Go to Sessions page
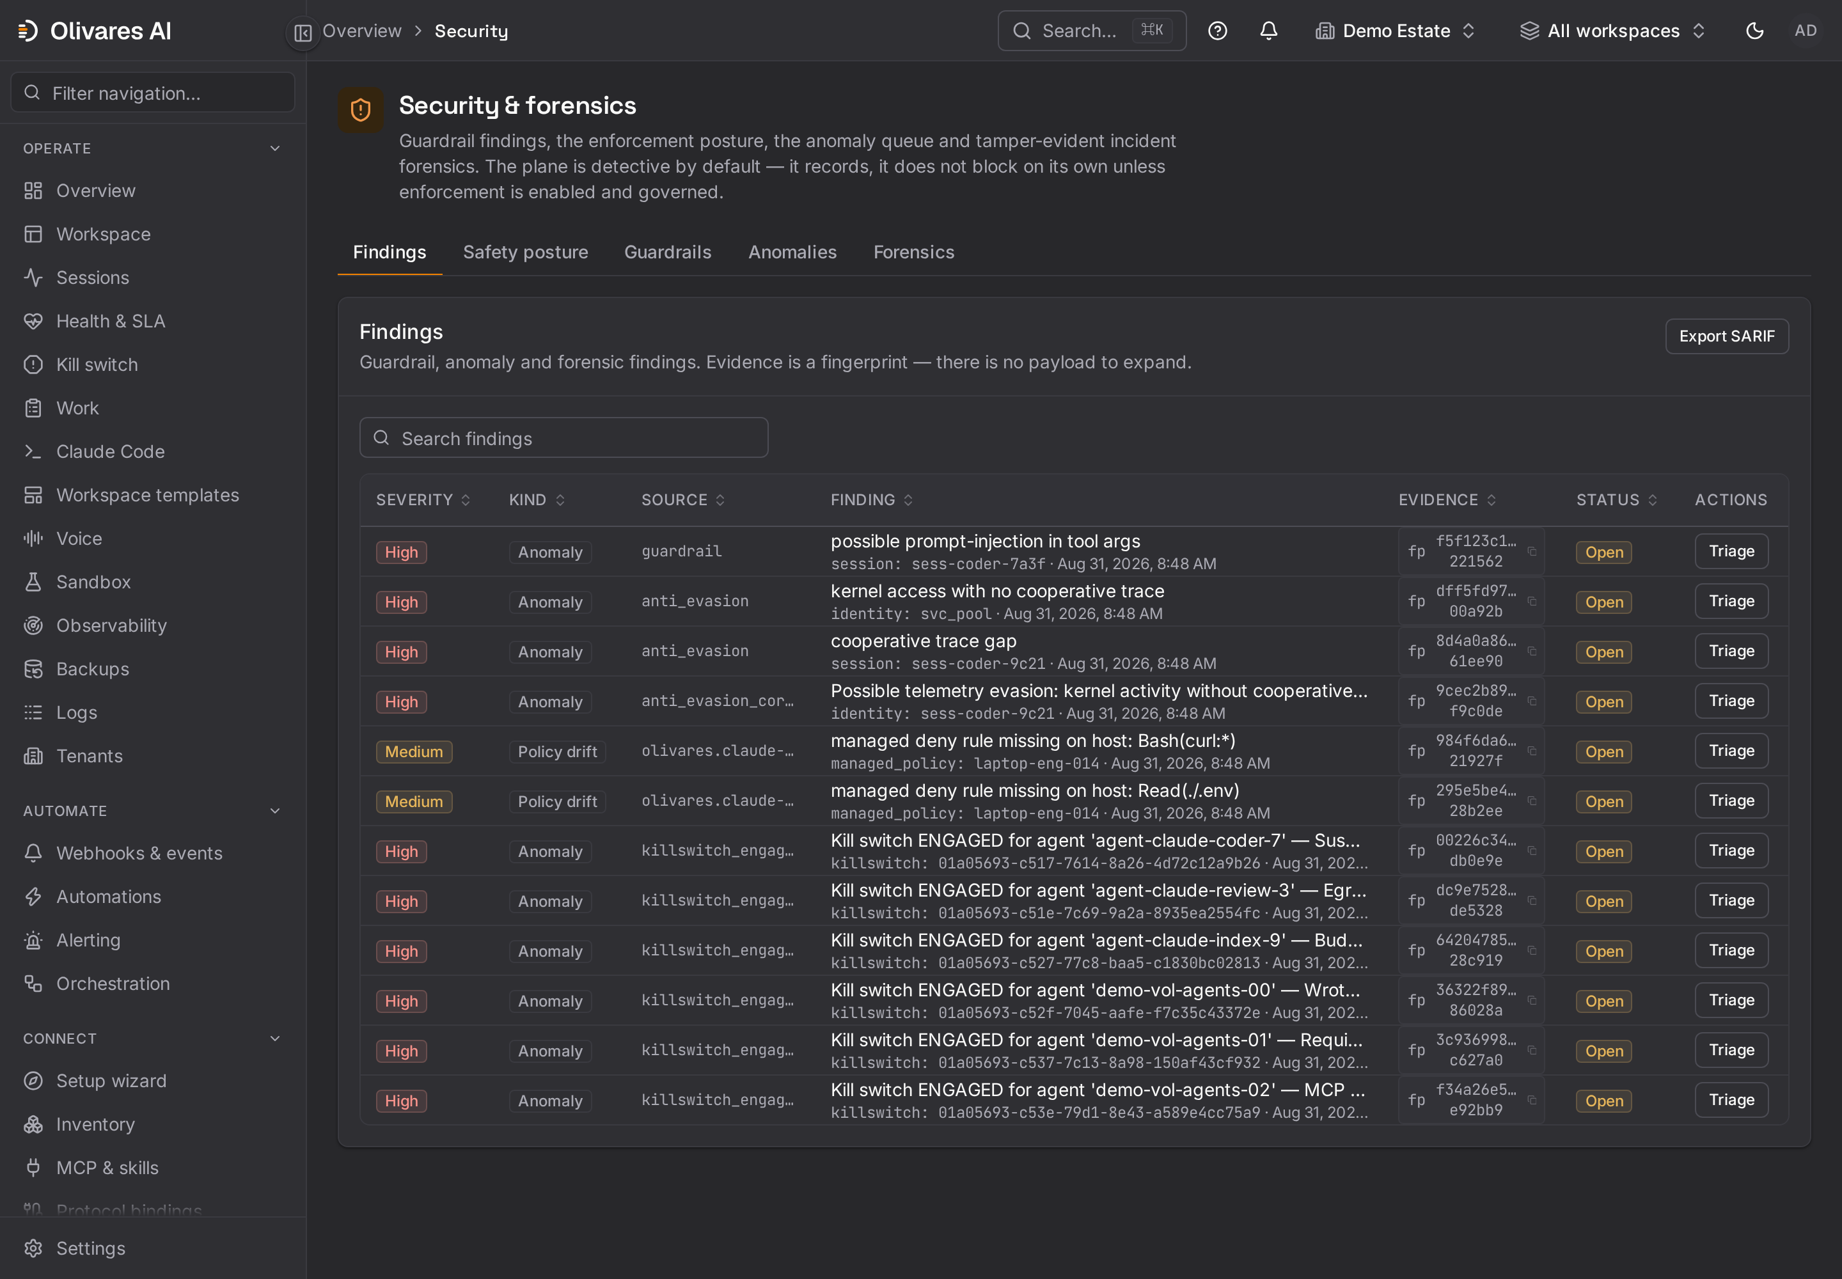Image resolution: width=1842 pixels, height=1279 pixels. 152,278
